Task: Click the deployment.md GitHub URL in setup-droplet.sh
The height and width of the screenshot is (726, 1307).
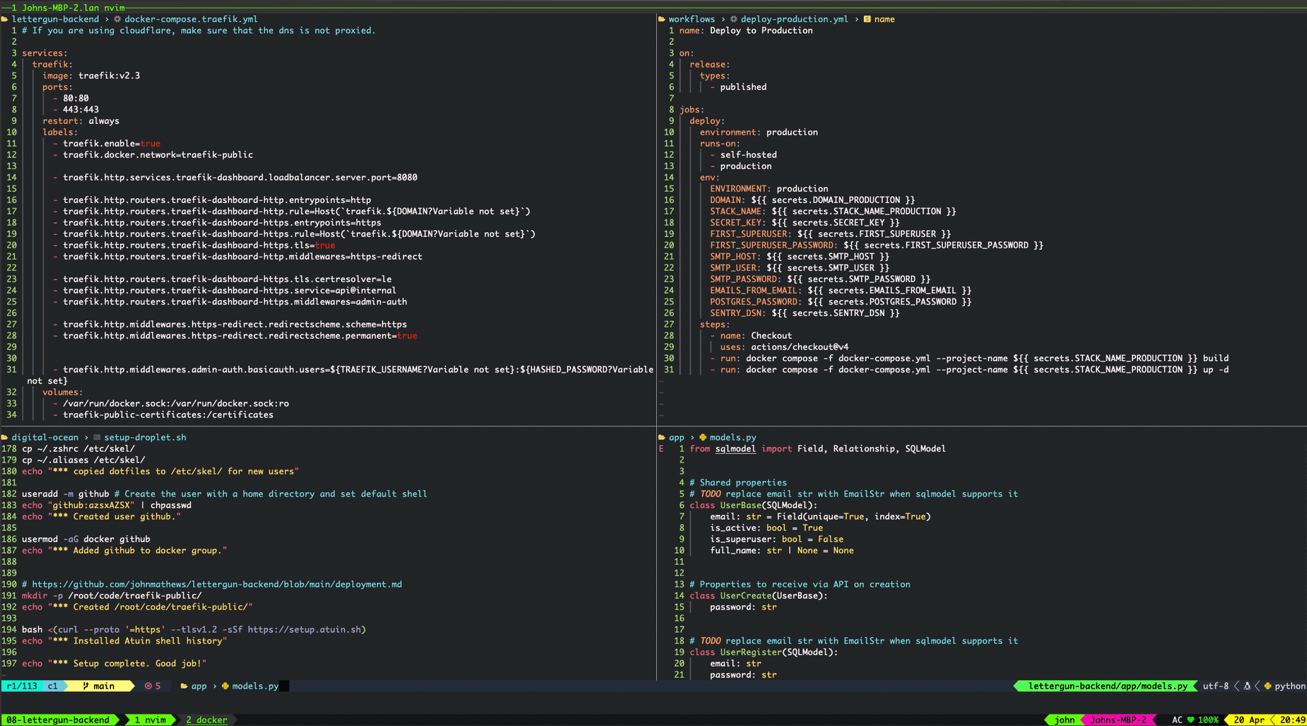Action: point(216,584)
